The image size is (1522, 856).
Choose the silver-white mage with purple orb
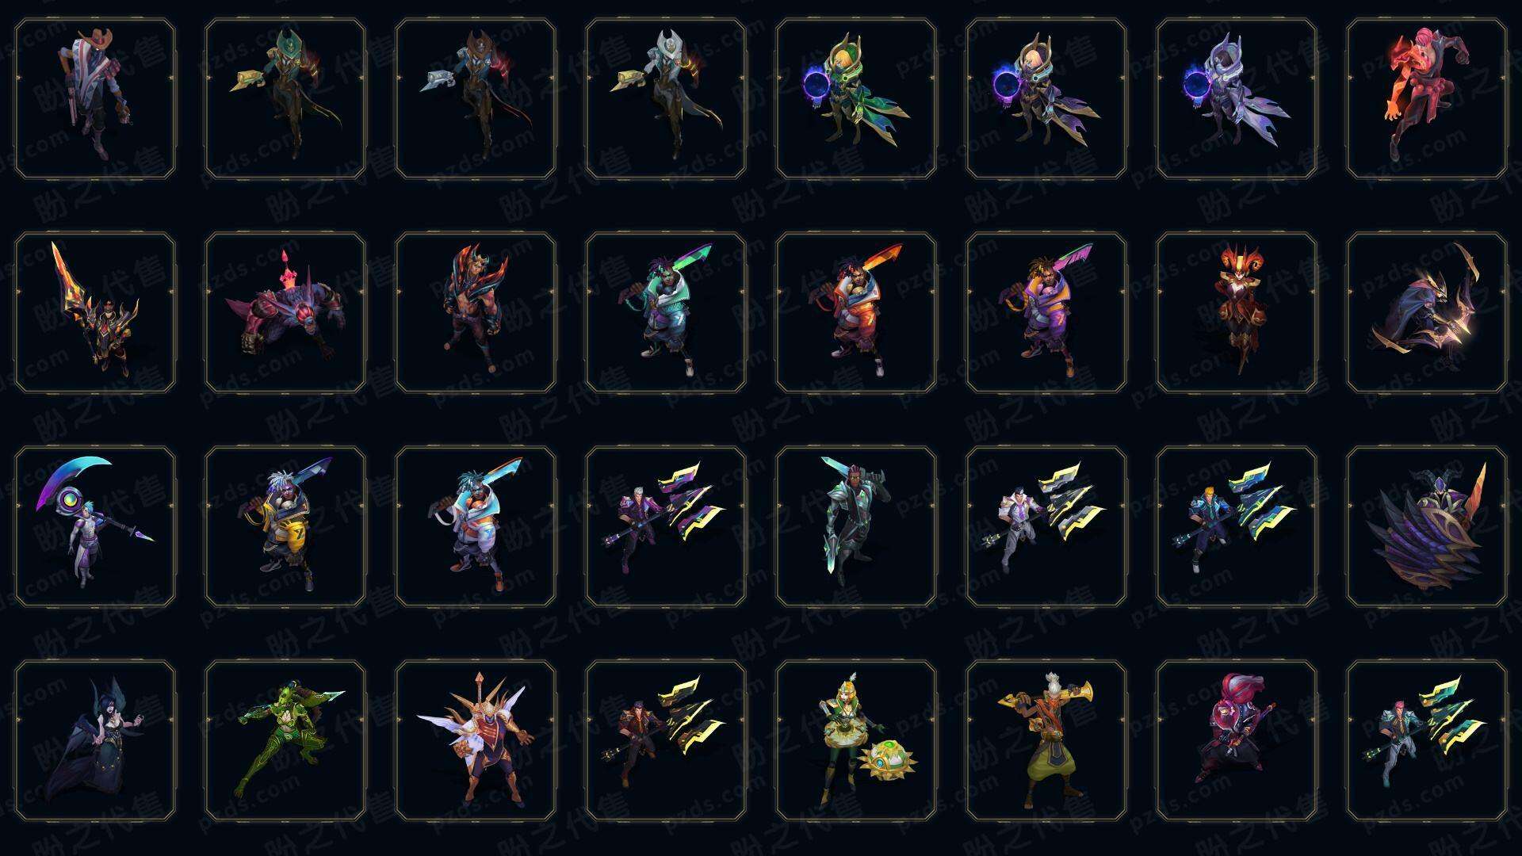[x=1237, y=98]
